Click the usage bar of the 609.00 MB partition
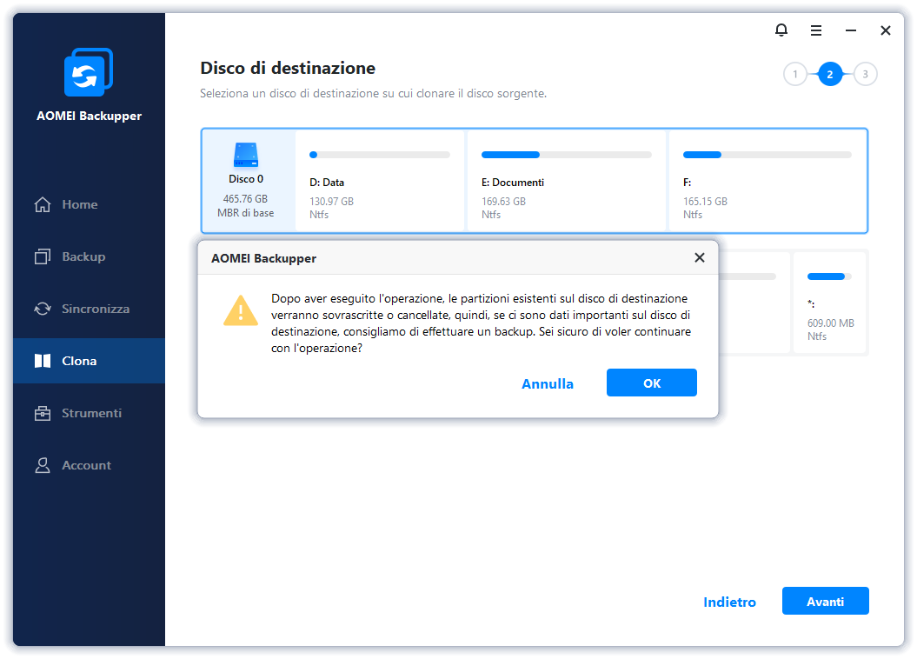The width and height of the screenshot is (917, 659). [828, 276]
